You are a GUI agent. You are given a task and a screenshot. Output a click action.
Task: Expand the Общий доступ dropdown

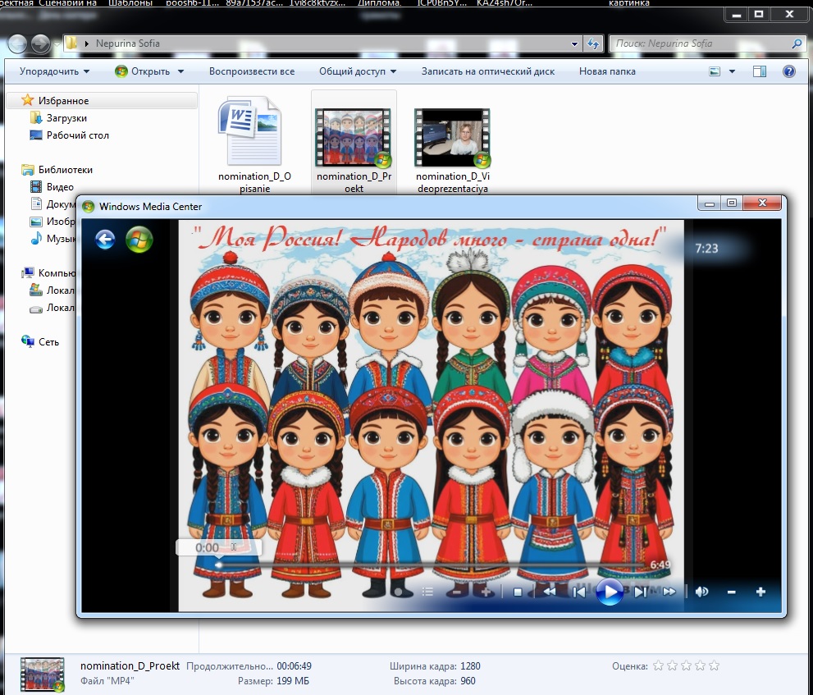click(358, 71)
